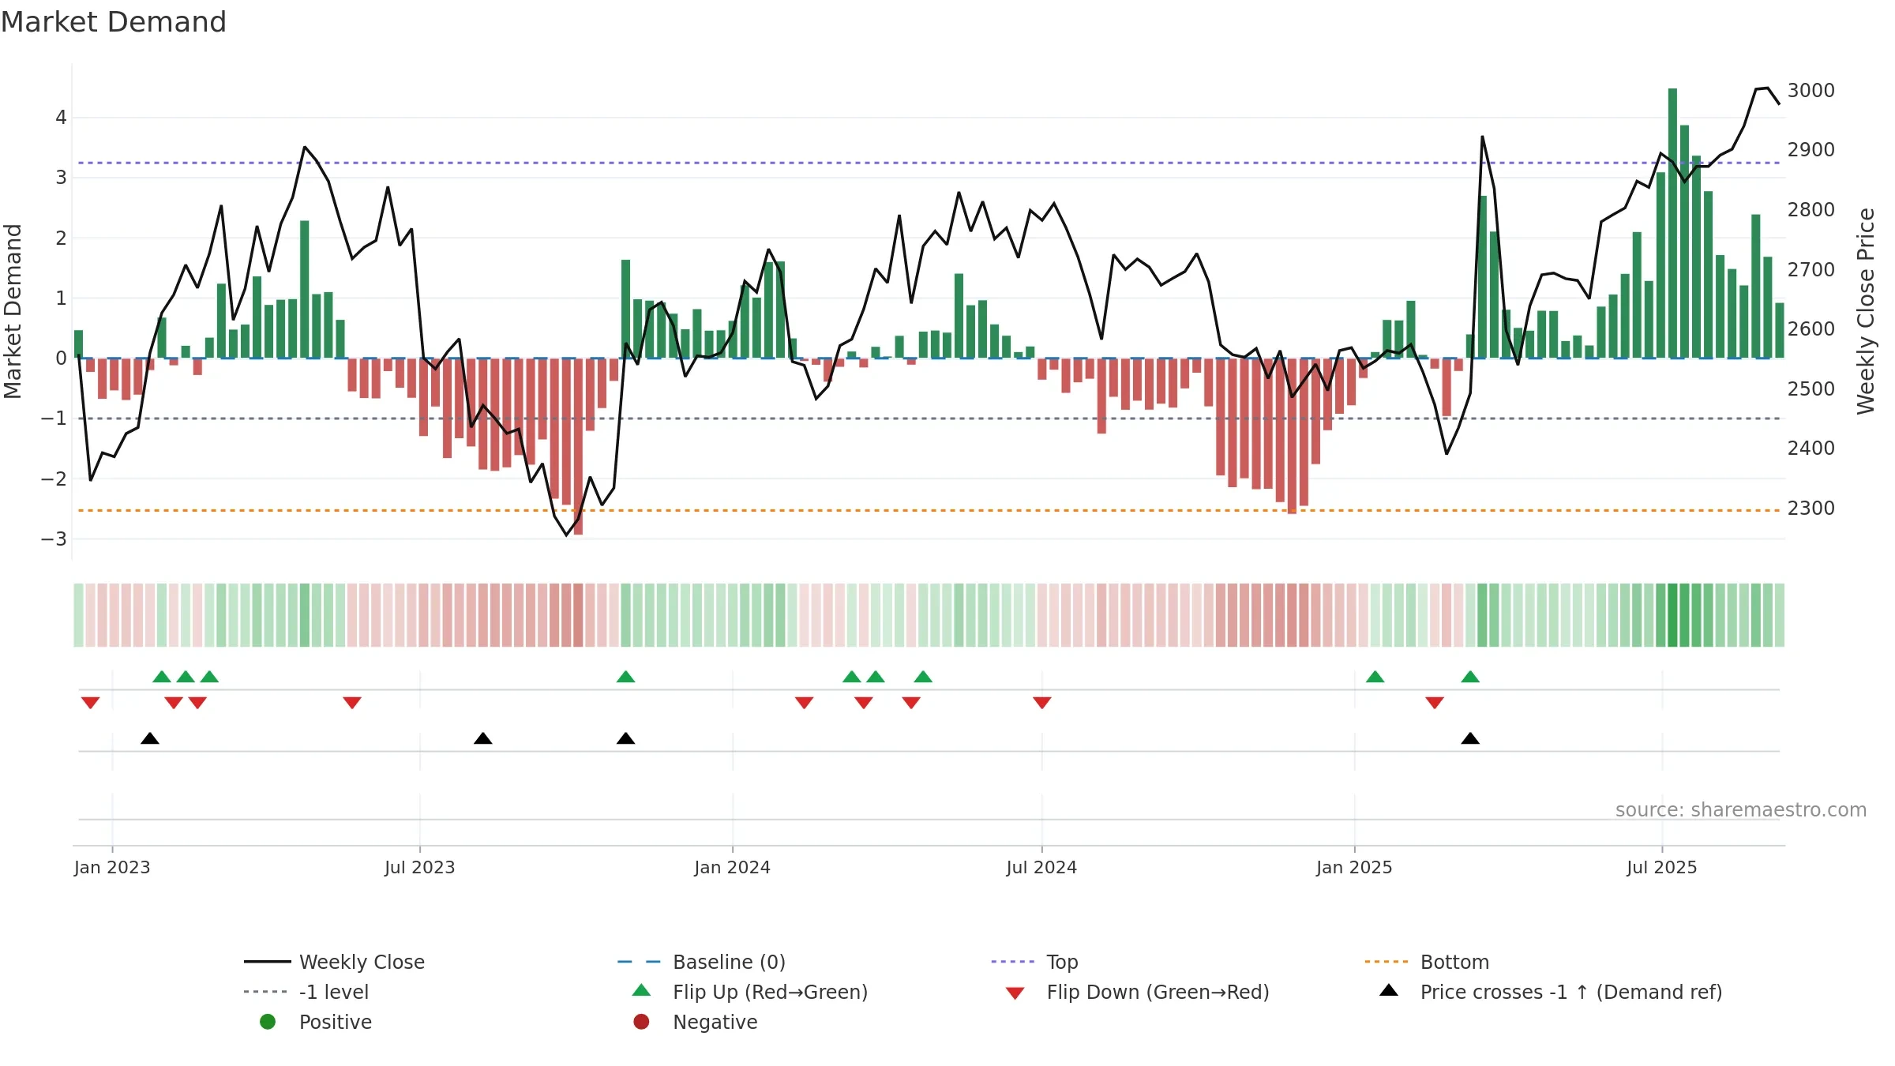Click the 4 market demand axis label
Screen dimensions: 1895x1066
click(61, 118)
